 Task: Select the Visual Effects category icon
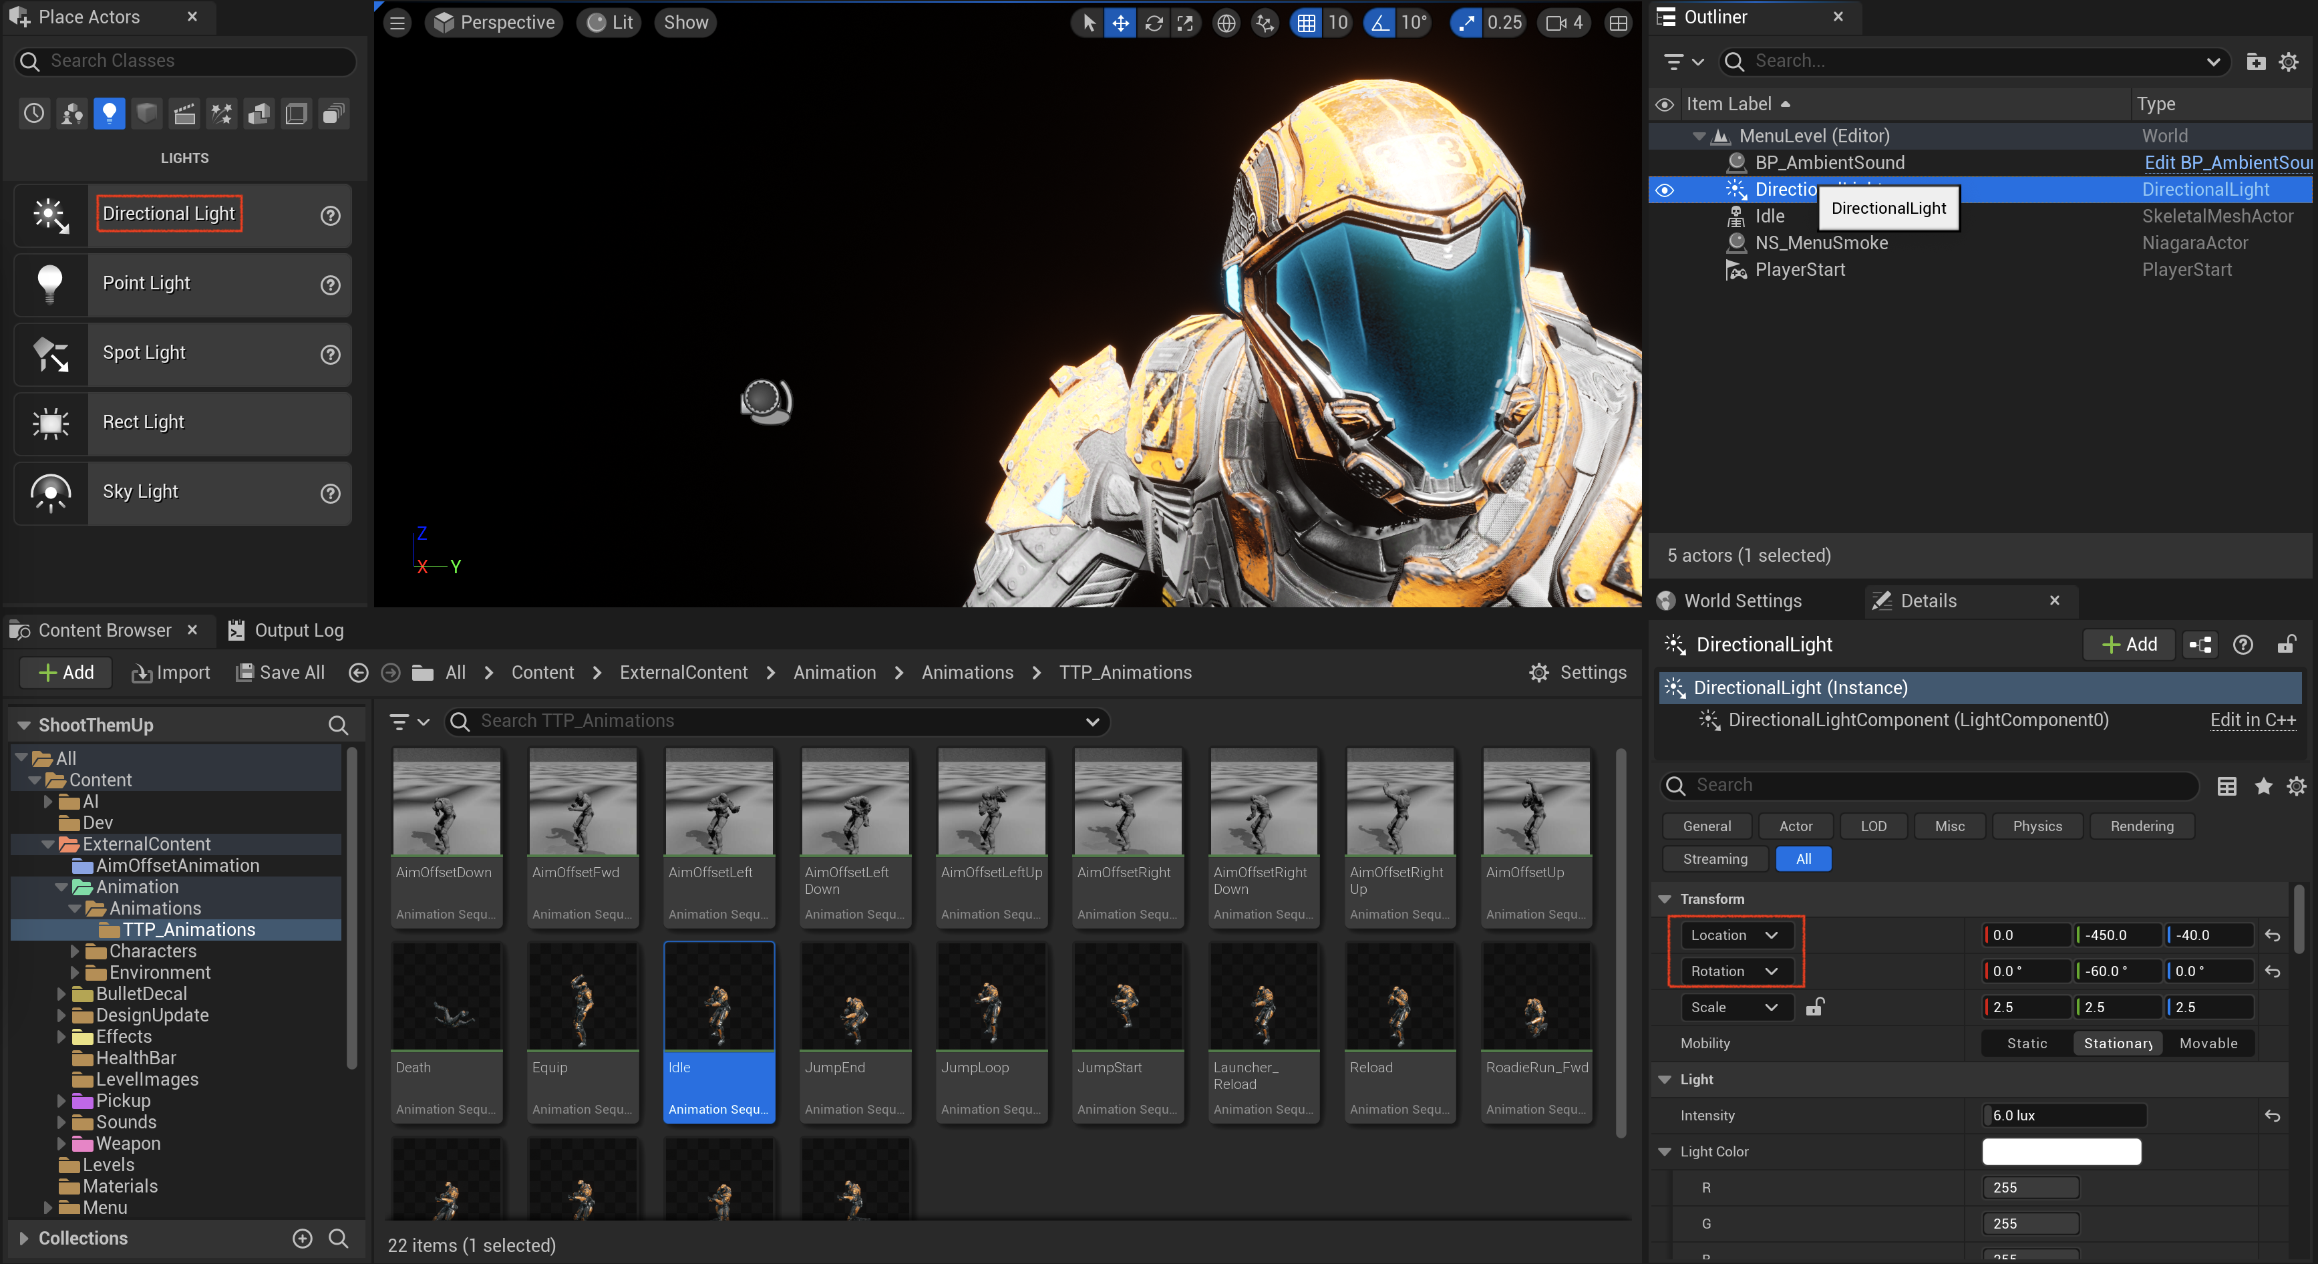pyautogui.click(x=221, y=114)
